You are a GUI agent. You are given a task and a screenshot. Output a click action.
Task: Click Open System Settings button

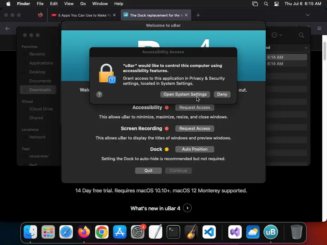(185, 94)
